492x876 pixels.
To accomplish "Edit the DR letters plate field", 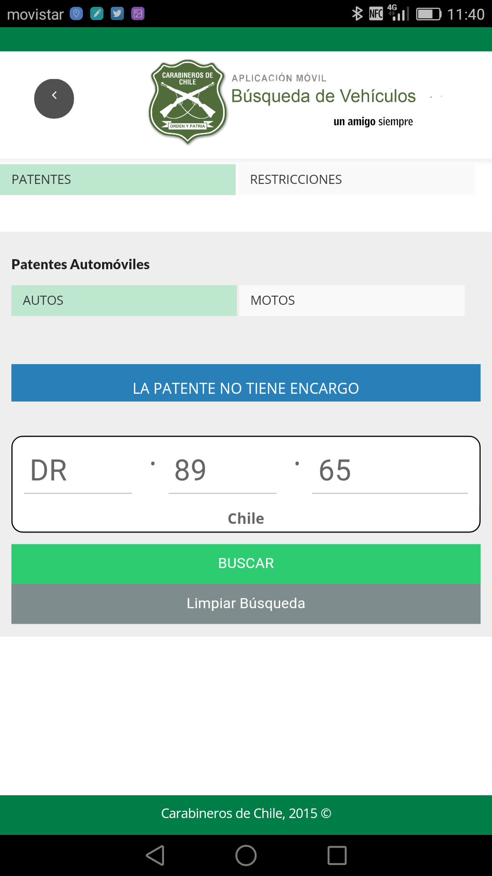I will point(78,471).
